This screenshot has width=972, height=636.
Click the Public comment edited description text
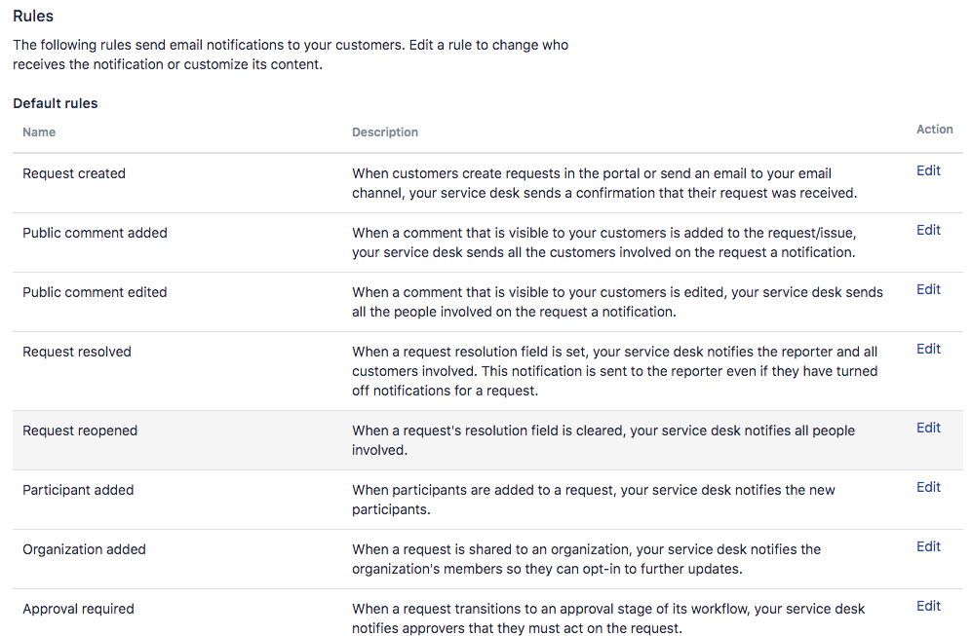(x=617, y=302)
